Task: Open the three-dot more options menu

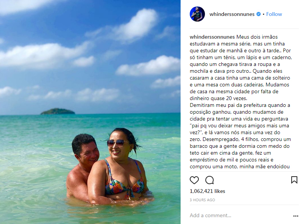Action: pyautogui.click(x=295, y=216)
